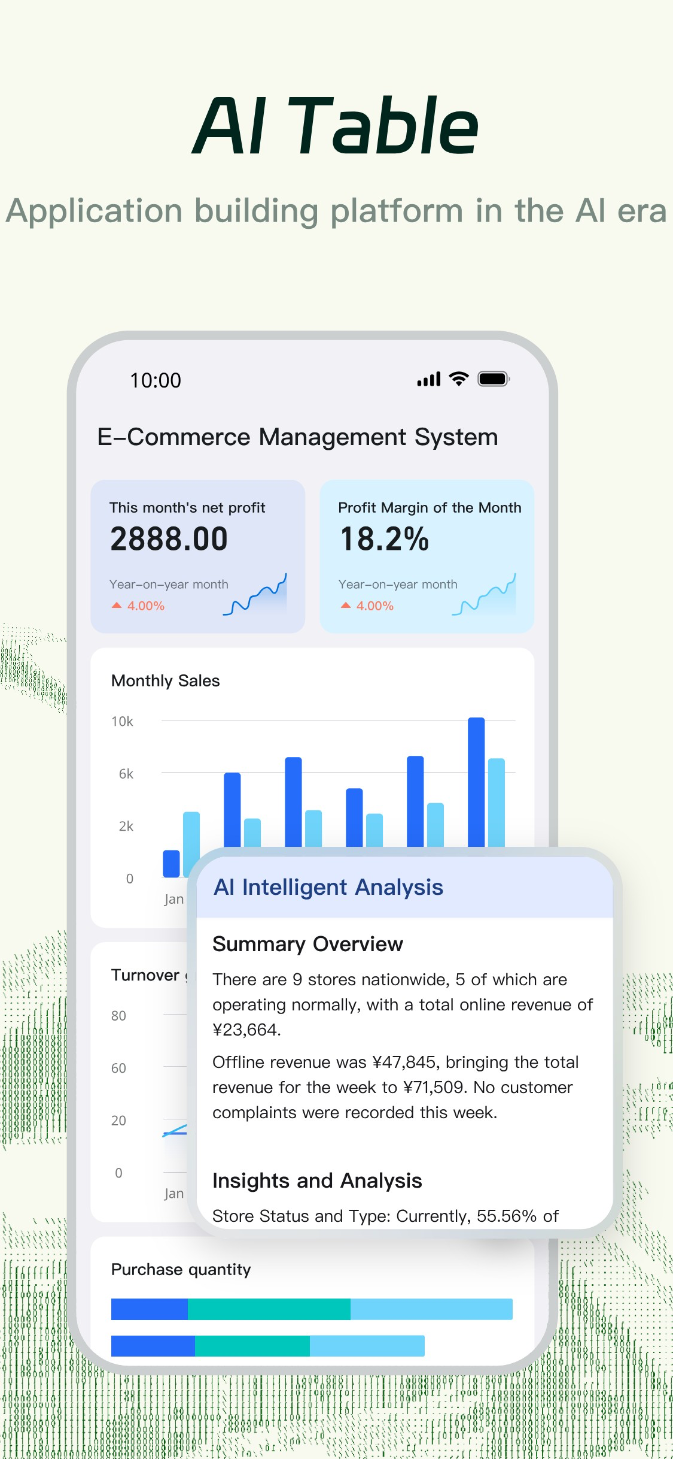Click the dark blue segment of second purchase bar
The image size is (673, 1459).
[x=153, y=1346]
